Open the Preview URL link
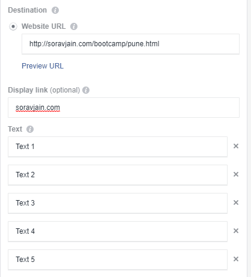Screen dimensions: 251x277 (43, 66)
